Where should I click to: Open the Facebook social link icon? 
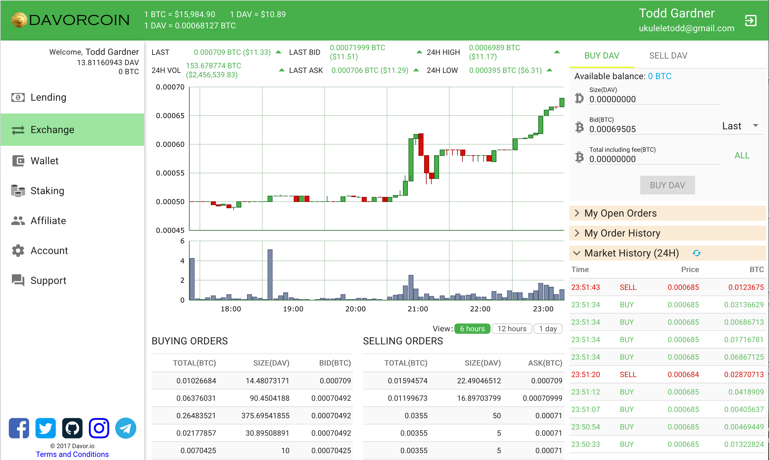click(x=19, y=428)
